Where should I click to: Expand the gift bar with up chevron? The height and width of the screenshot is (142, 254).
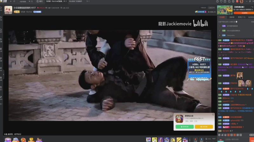[x=190, y=140]
